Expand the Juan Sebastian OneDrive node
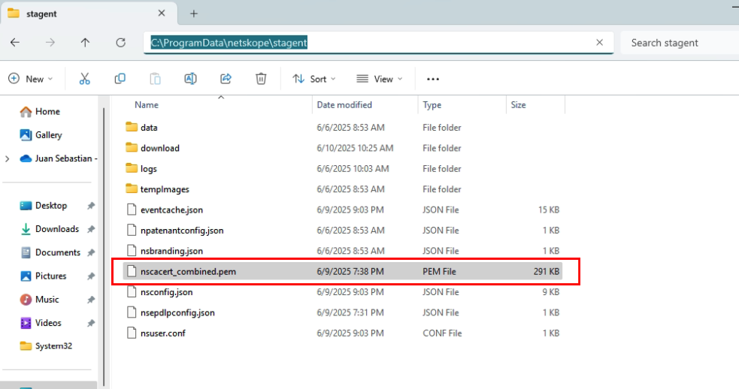Screen dimensions: 739x389 coord(7,158)
